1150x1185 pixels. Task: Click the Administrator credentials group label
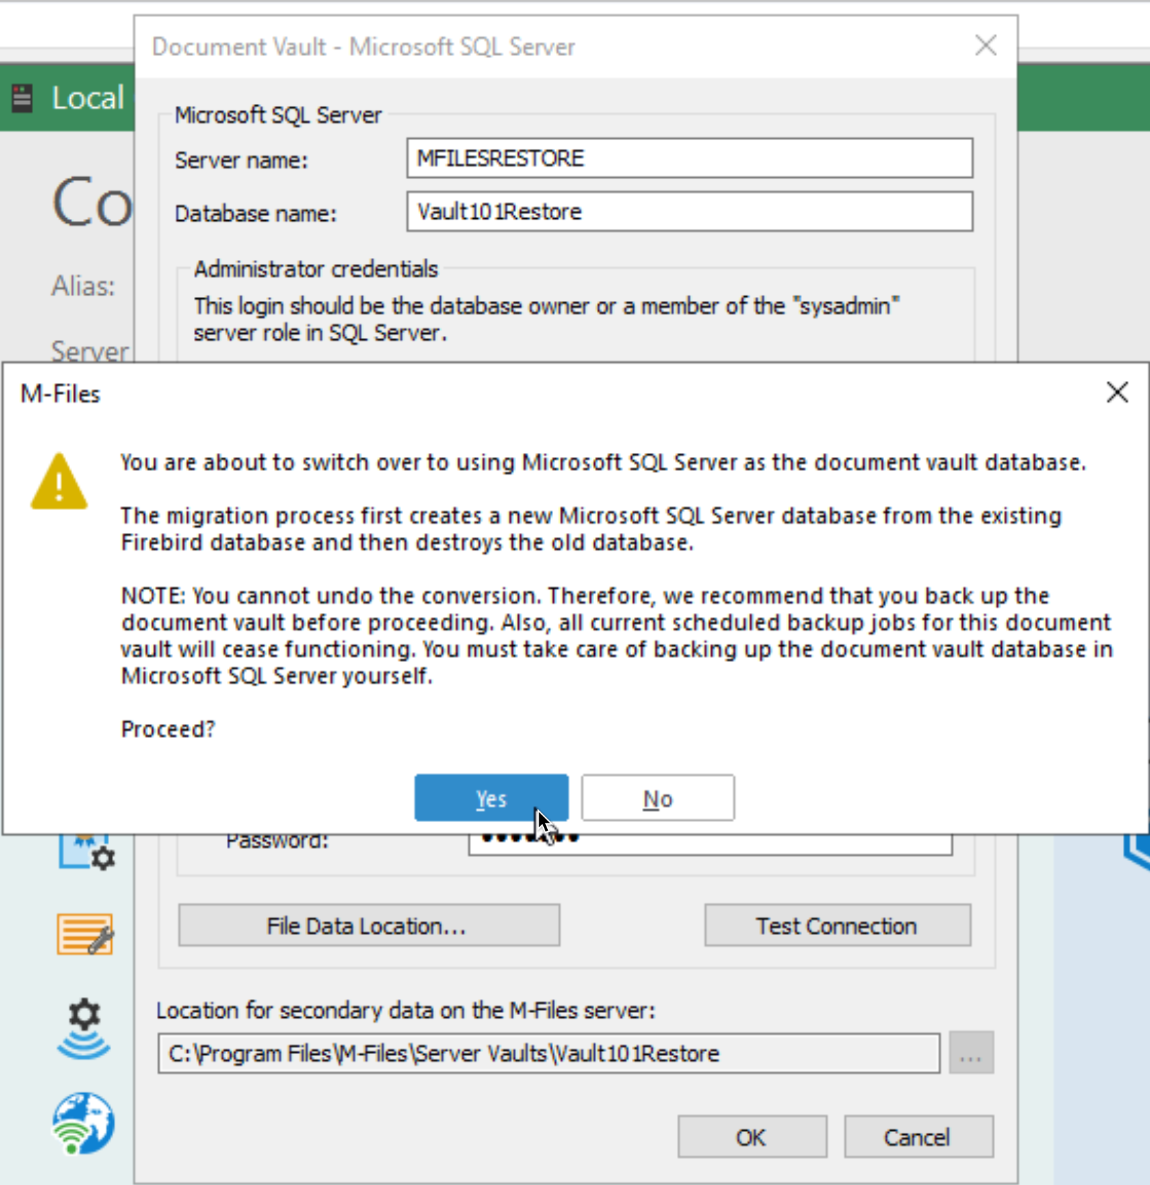tap(316, 269)
